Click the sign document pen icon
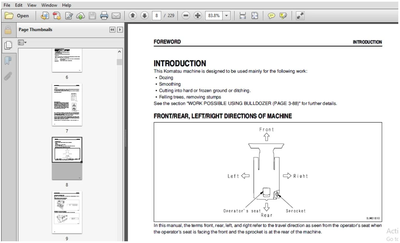Image resolution: width=400 pixels, height=243 pixels. [69, 16]
